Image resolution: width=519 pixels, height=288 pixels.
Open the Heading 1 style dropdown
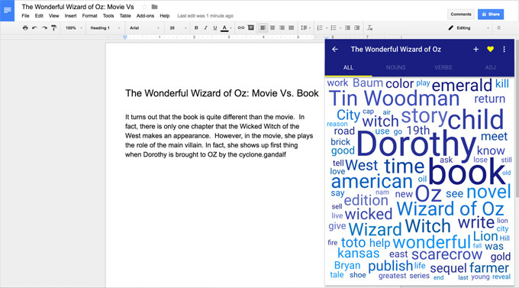pyautogui.click(x=105, y=28)
